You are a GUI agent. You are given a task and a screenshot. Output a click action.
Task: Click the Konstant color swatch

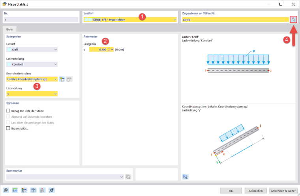(x=9, y=64)
